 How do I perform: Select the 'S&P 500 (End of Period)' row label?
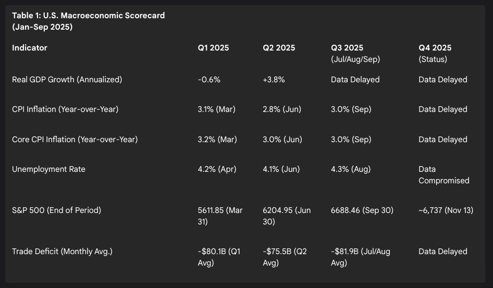(56, 210)
